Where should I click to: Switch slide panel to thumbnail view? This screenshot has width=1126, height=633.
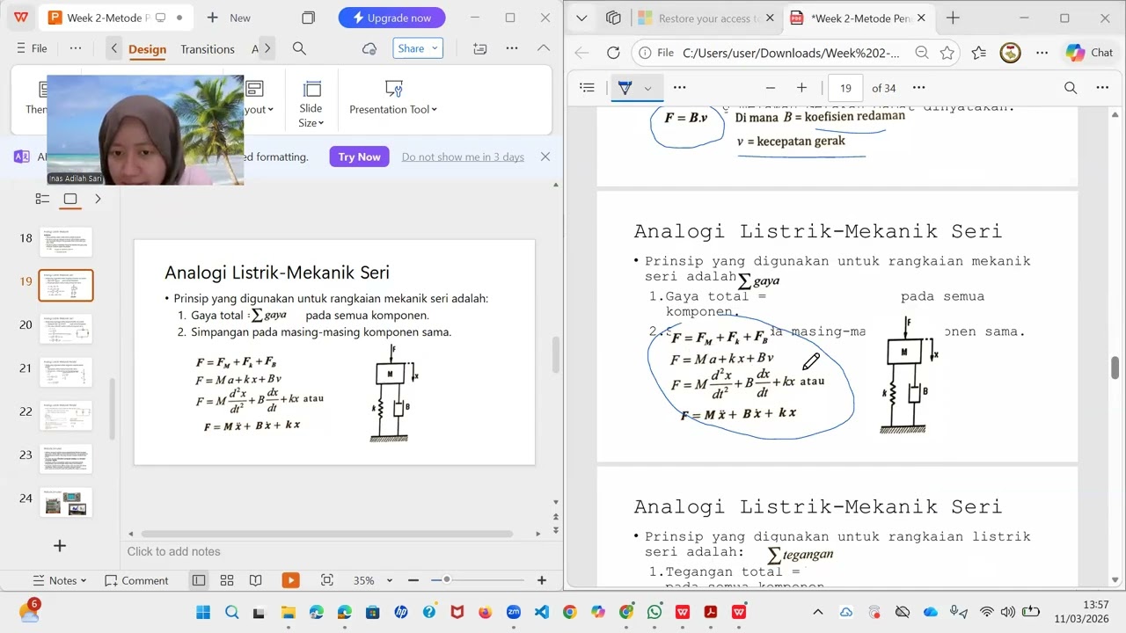point(70,199)
